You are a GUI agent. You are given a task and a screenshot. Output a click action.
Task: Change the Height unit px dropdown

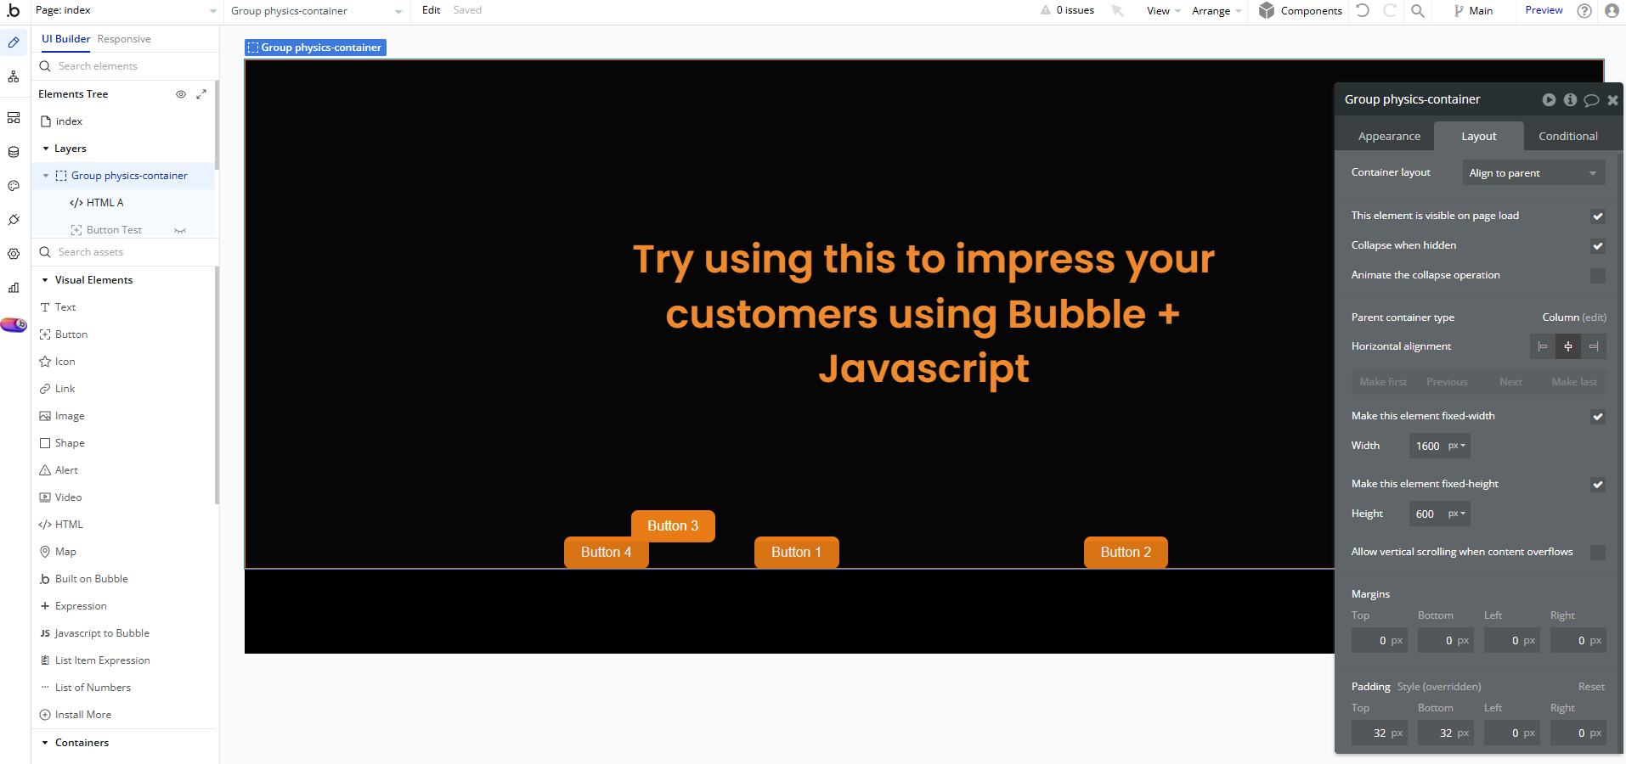[x=1457, y=514]
